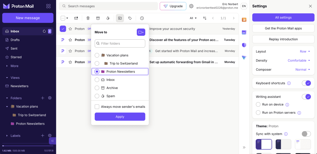The width and height of the screenshot is (317, 154).
Task: Click the trash icon in toolbar
Action: click(88, 18)
